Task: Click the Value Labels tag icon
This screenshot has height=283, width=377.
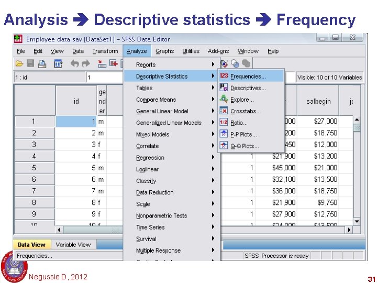Action: 224,64
